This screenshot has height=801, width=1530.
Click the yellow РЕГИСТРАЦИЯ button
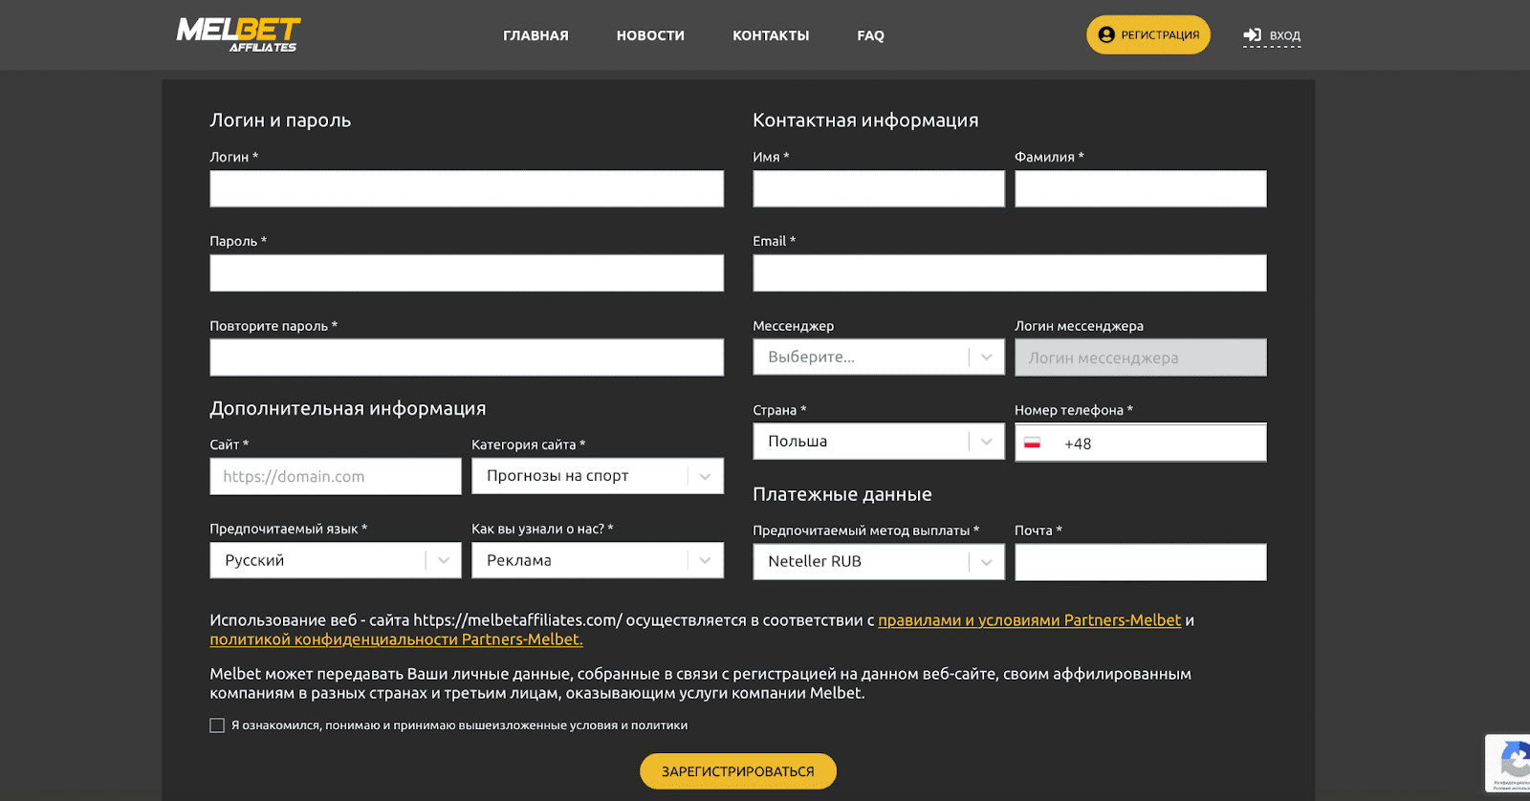pos(1148,34)
